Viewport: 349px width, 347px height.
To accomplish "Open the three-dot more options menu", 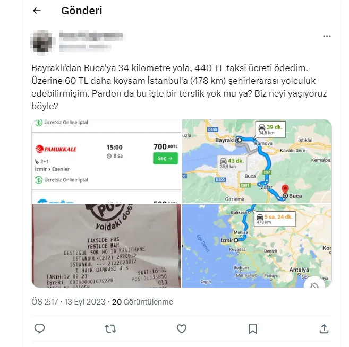I will click(327, 36).
